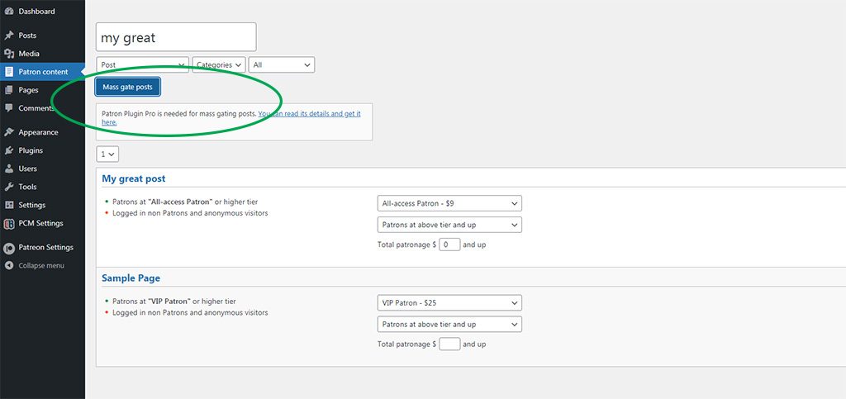The height and width of the screenshot is (399, 846).
Task: Open My great post 'Patrons at above tier' dropdown
Action: (449, 225)
